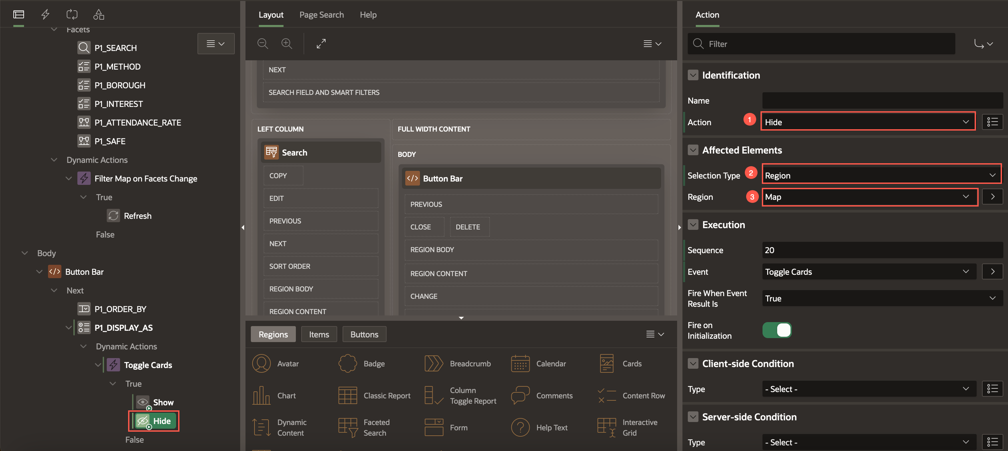Expand the layout to full screen
Image resolution: width=1008 pixels, height=451 pixels.
point(321,43)
